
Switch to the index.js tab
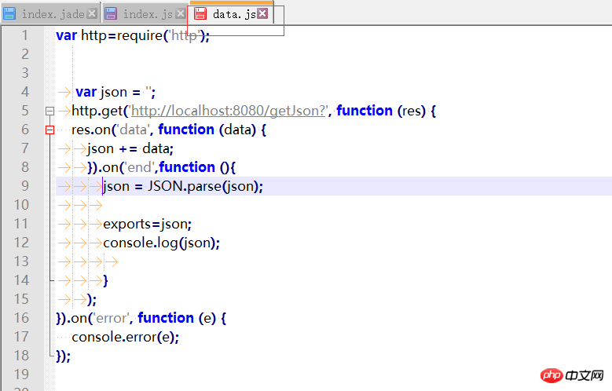(x=145, y=13)
